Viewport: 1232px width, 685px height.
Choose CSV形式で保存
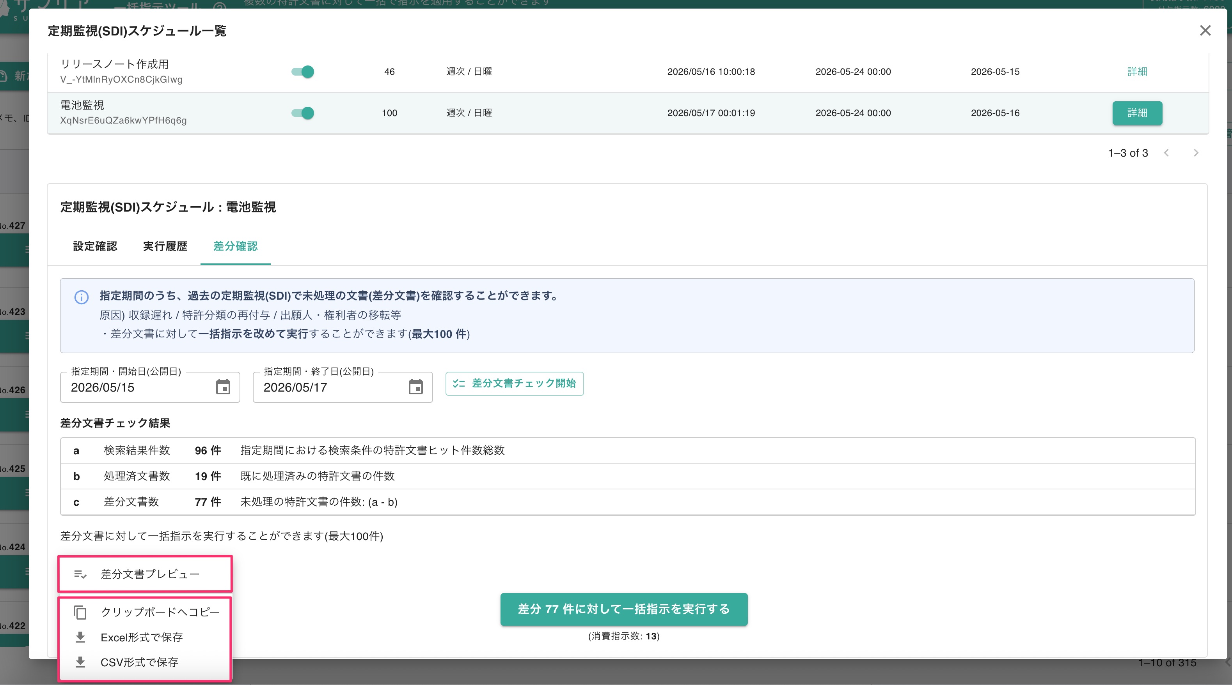pyautogui.click(x=145, y=662)
